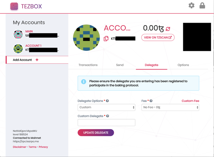The image size is (214, 157).
Task: Copy the KT1 address with copy icon
Action: (x=106, y=39)
